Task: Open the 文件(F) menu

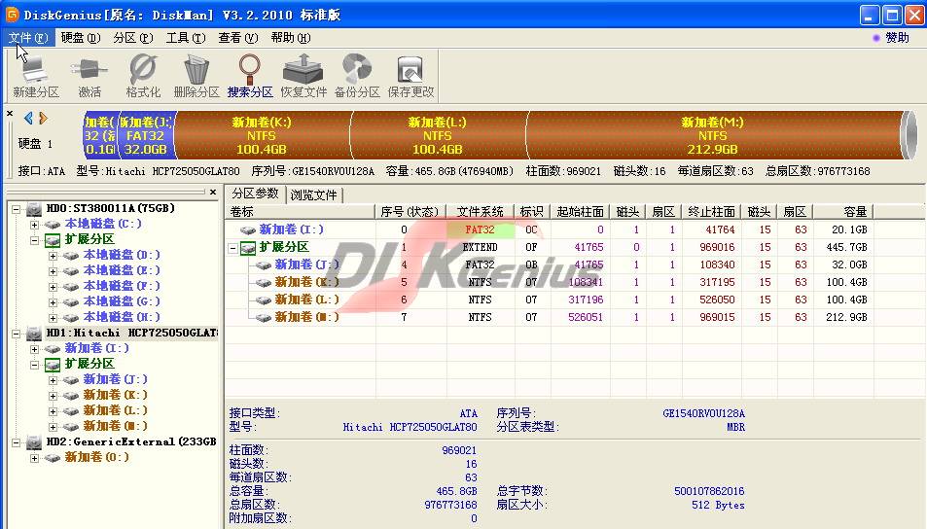Action: pyautogui.click(x=28, y=38)
